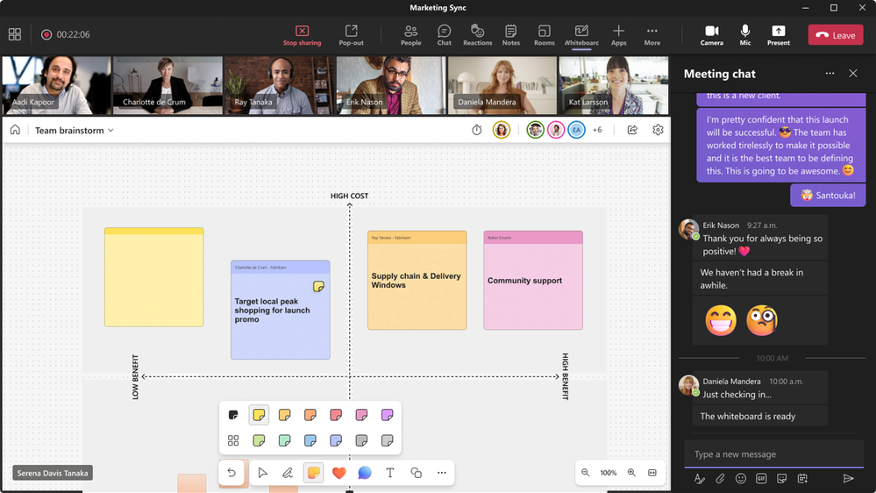Send the chat message
876x493 pixels.
tap(848, 478)
